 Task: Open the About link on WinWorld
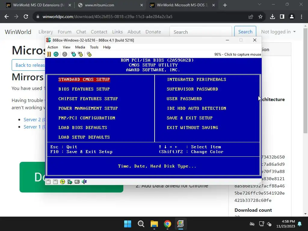pos(134,32)
